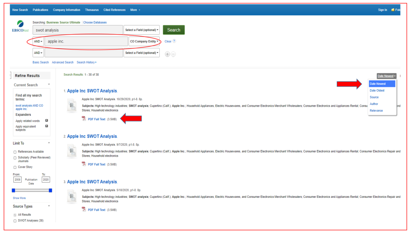Open AND operator dropdown for apple inc. row

click(x=38, y=41)
